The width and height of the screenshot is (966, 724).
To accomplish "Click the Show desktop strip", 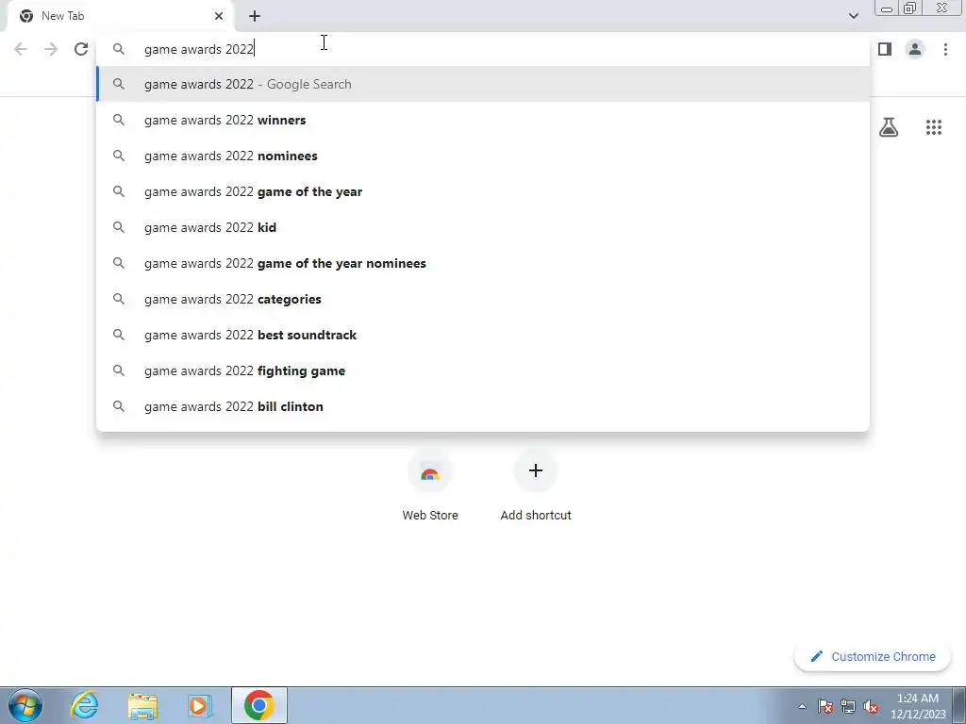I will coord(959,705).
